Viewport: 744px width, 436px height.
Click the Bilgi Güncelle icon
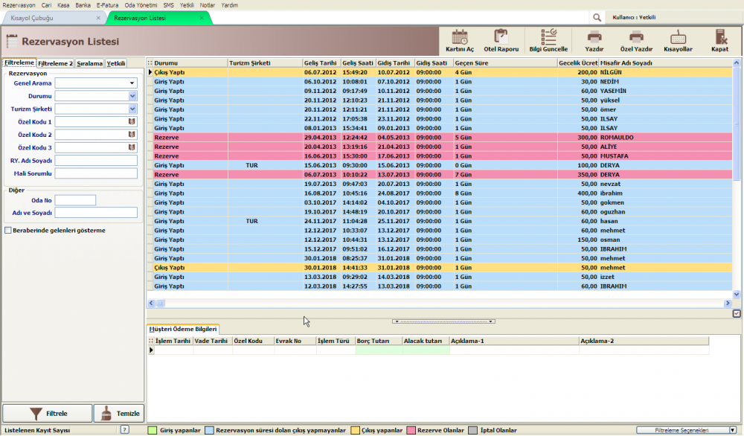(548, 41)
